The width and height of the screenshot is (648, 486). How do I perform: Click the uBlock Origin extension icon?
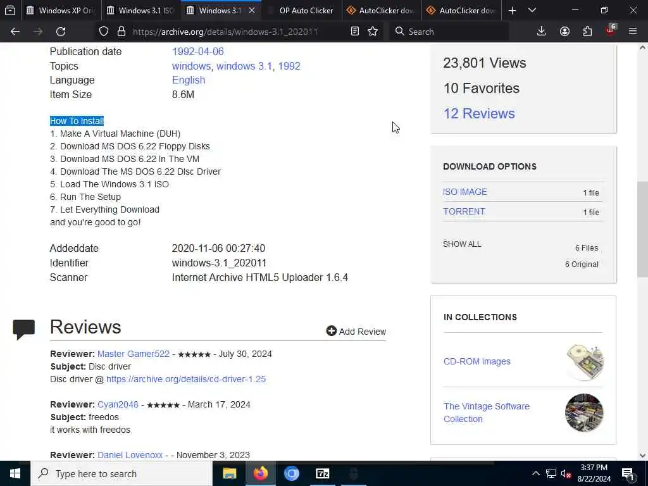pyautogui.click(x=611, y=30)
